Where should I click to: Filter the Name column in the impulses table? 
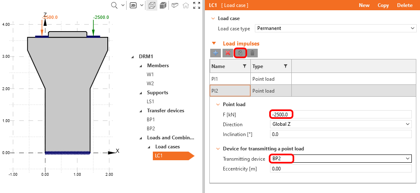244,66
